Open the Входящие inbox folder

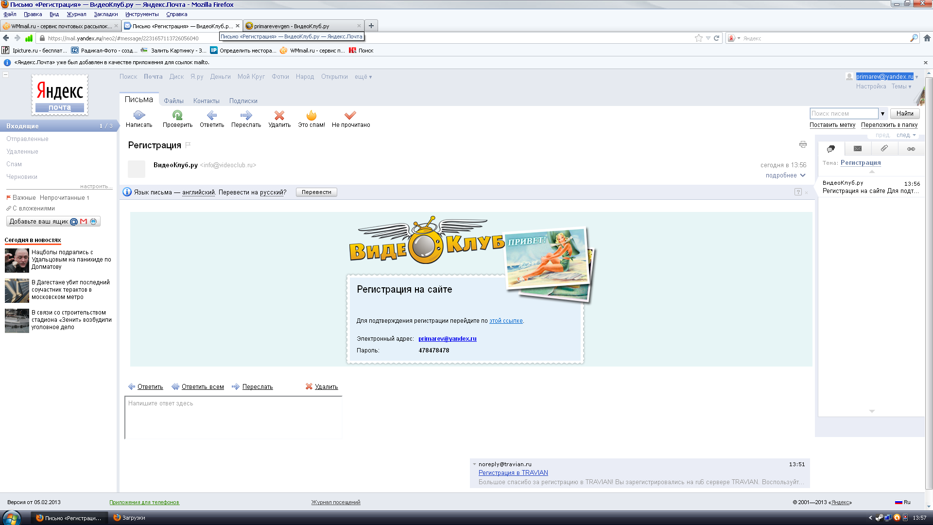tap(58, 126)
